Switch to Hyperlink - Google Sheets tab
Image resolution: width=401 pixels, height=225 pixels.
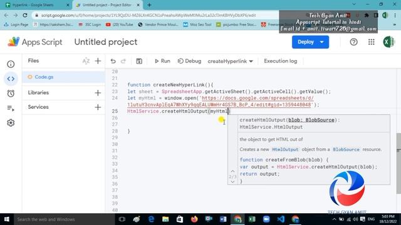(36, 5)
